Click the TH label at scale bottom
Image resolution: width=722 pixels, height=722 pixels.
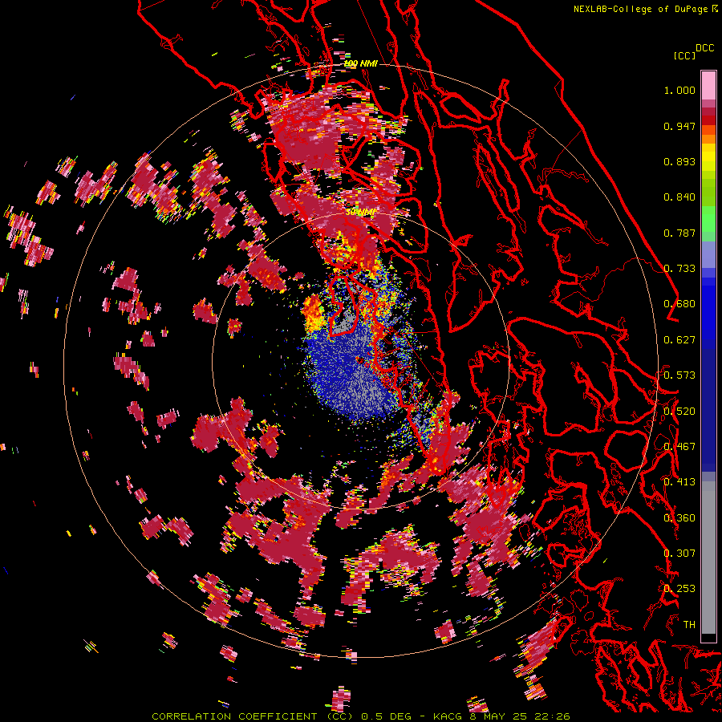point(689,625)
